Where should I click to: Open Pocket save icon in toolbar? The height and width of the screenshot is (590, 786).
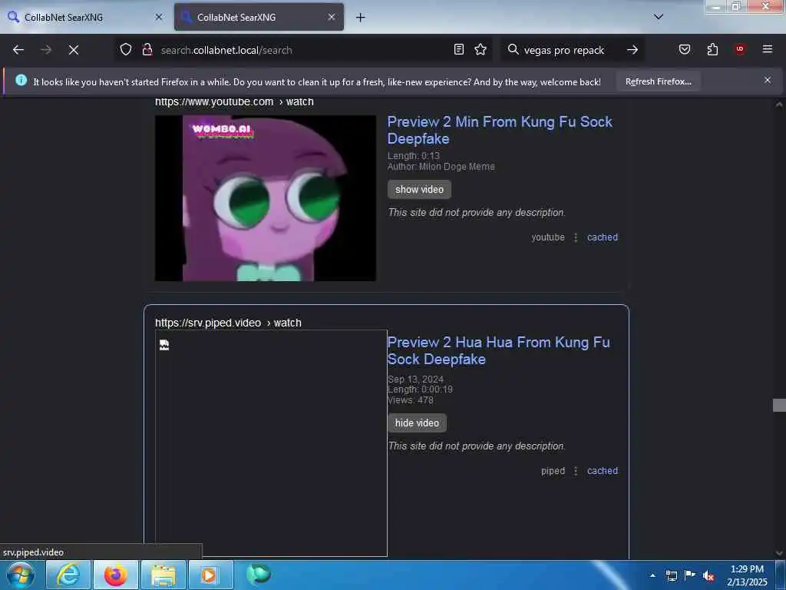[685, 49]
